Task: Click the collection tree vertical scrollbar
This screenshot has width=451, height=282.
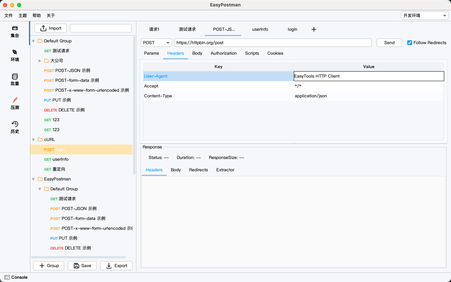Action: (x=134, y=106)
